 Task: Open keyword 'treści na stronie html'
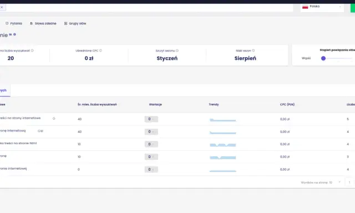18,143
